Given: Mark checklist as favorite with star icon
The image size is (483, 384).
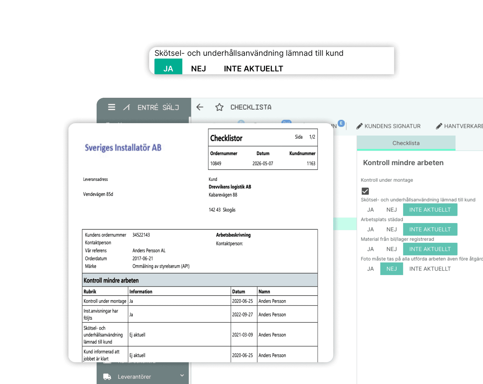Looking at the screenshot, I should pyautogui.click(x=219, y=107).
